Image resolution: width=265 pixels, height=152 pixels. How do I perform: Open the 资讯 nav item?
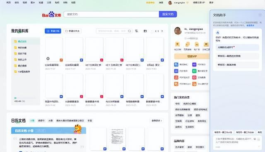(17, 2)
